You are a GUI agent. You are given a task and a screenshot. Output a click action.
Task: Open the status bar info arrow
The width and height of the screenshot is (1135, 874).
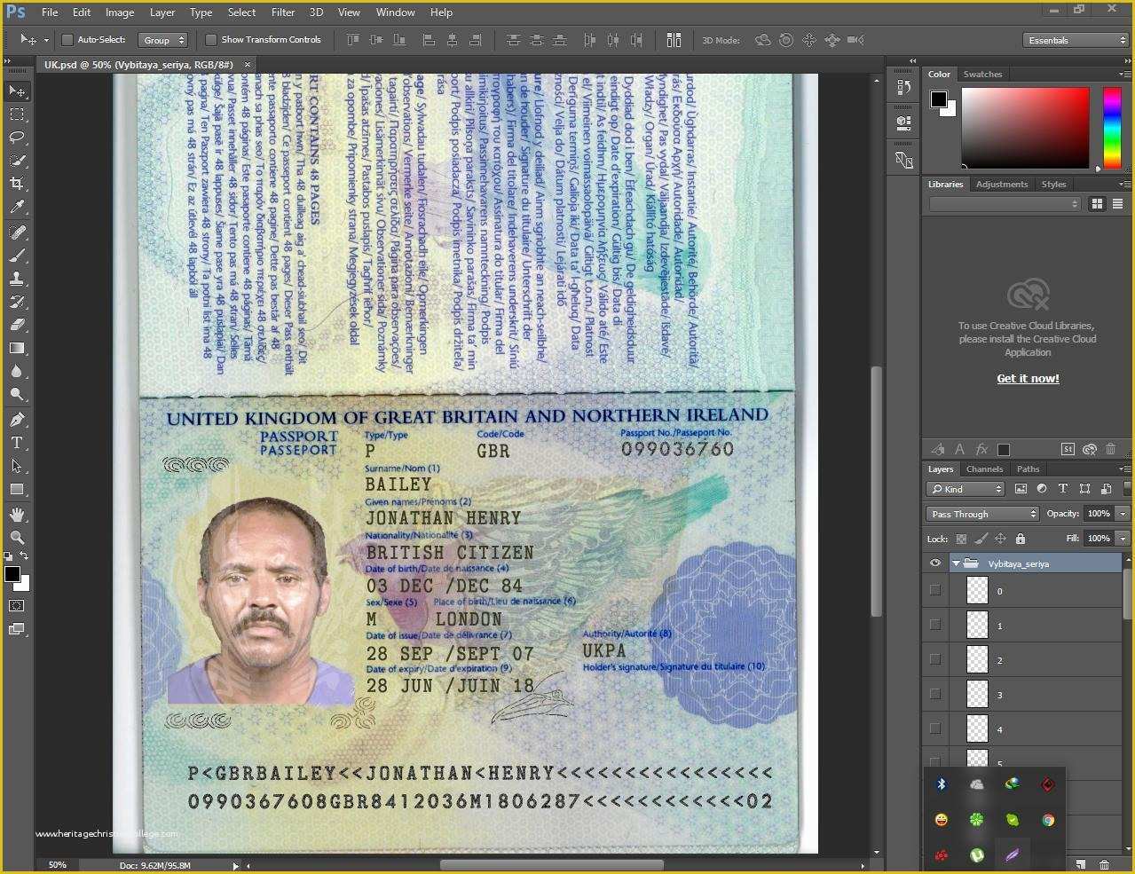pyautogui.click(x=235, y=865)
